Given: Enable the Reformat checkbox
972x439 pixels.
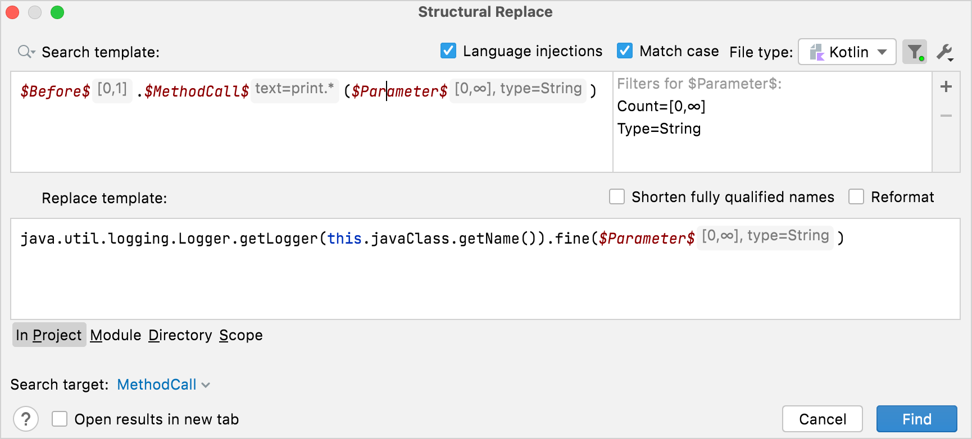Looking at the screenshot, I should [x=856, y=197].
